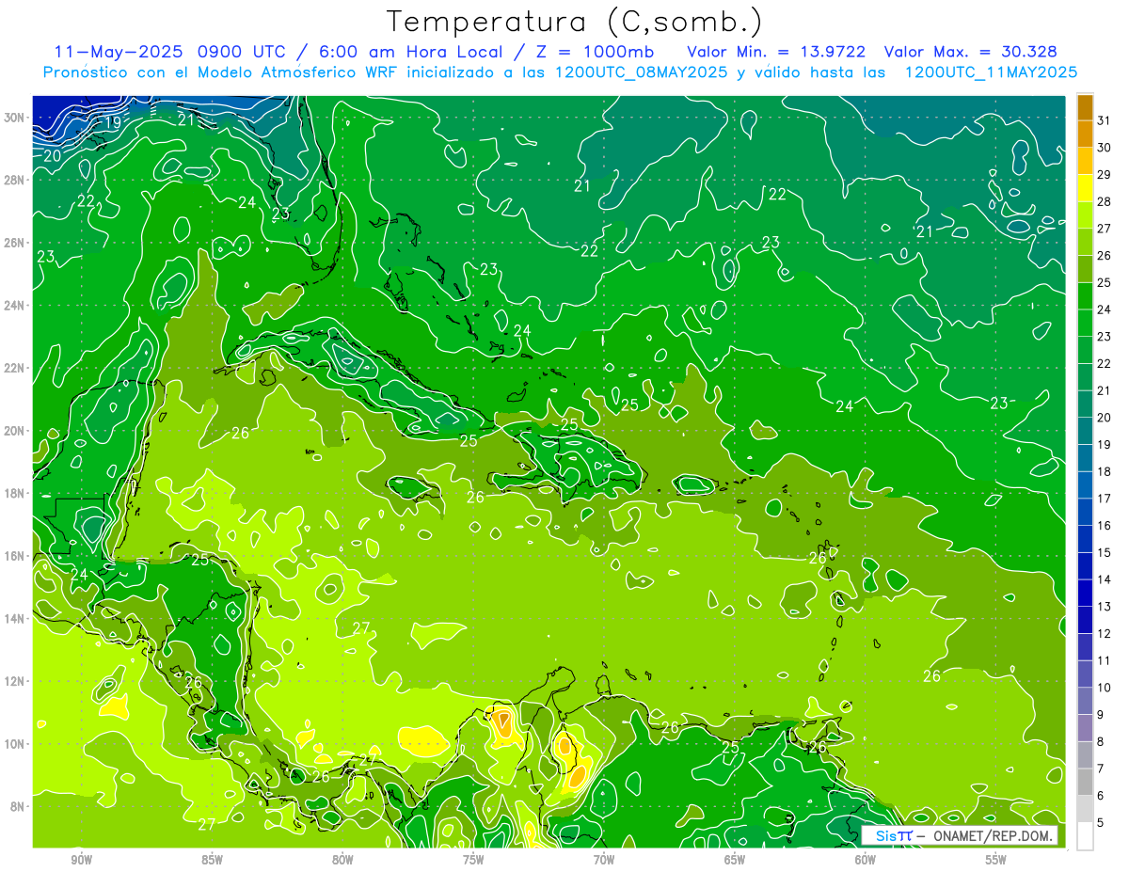1129x872 pixels.
Task: Click the '70W' longitude axis label
Action: tap(604, 860)
